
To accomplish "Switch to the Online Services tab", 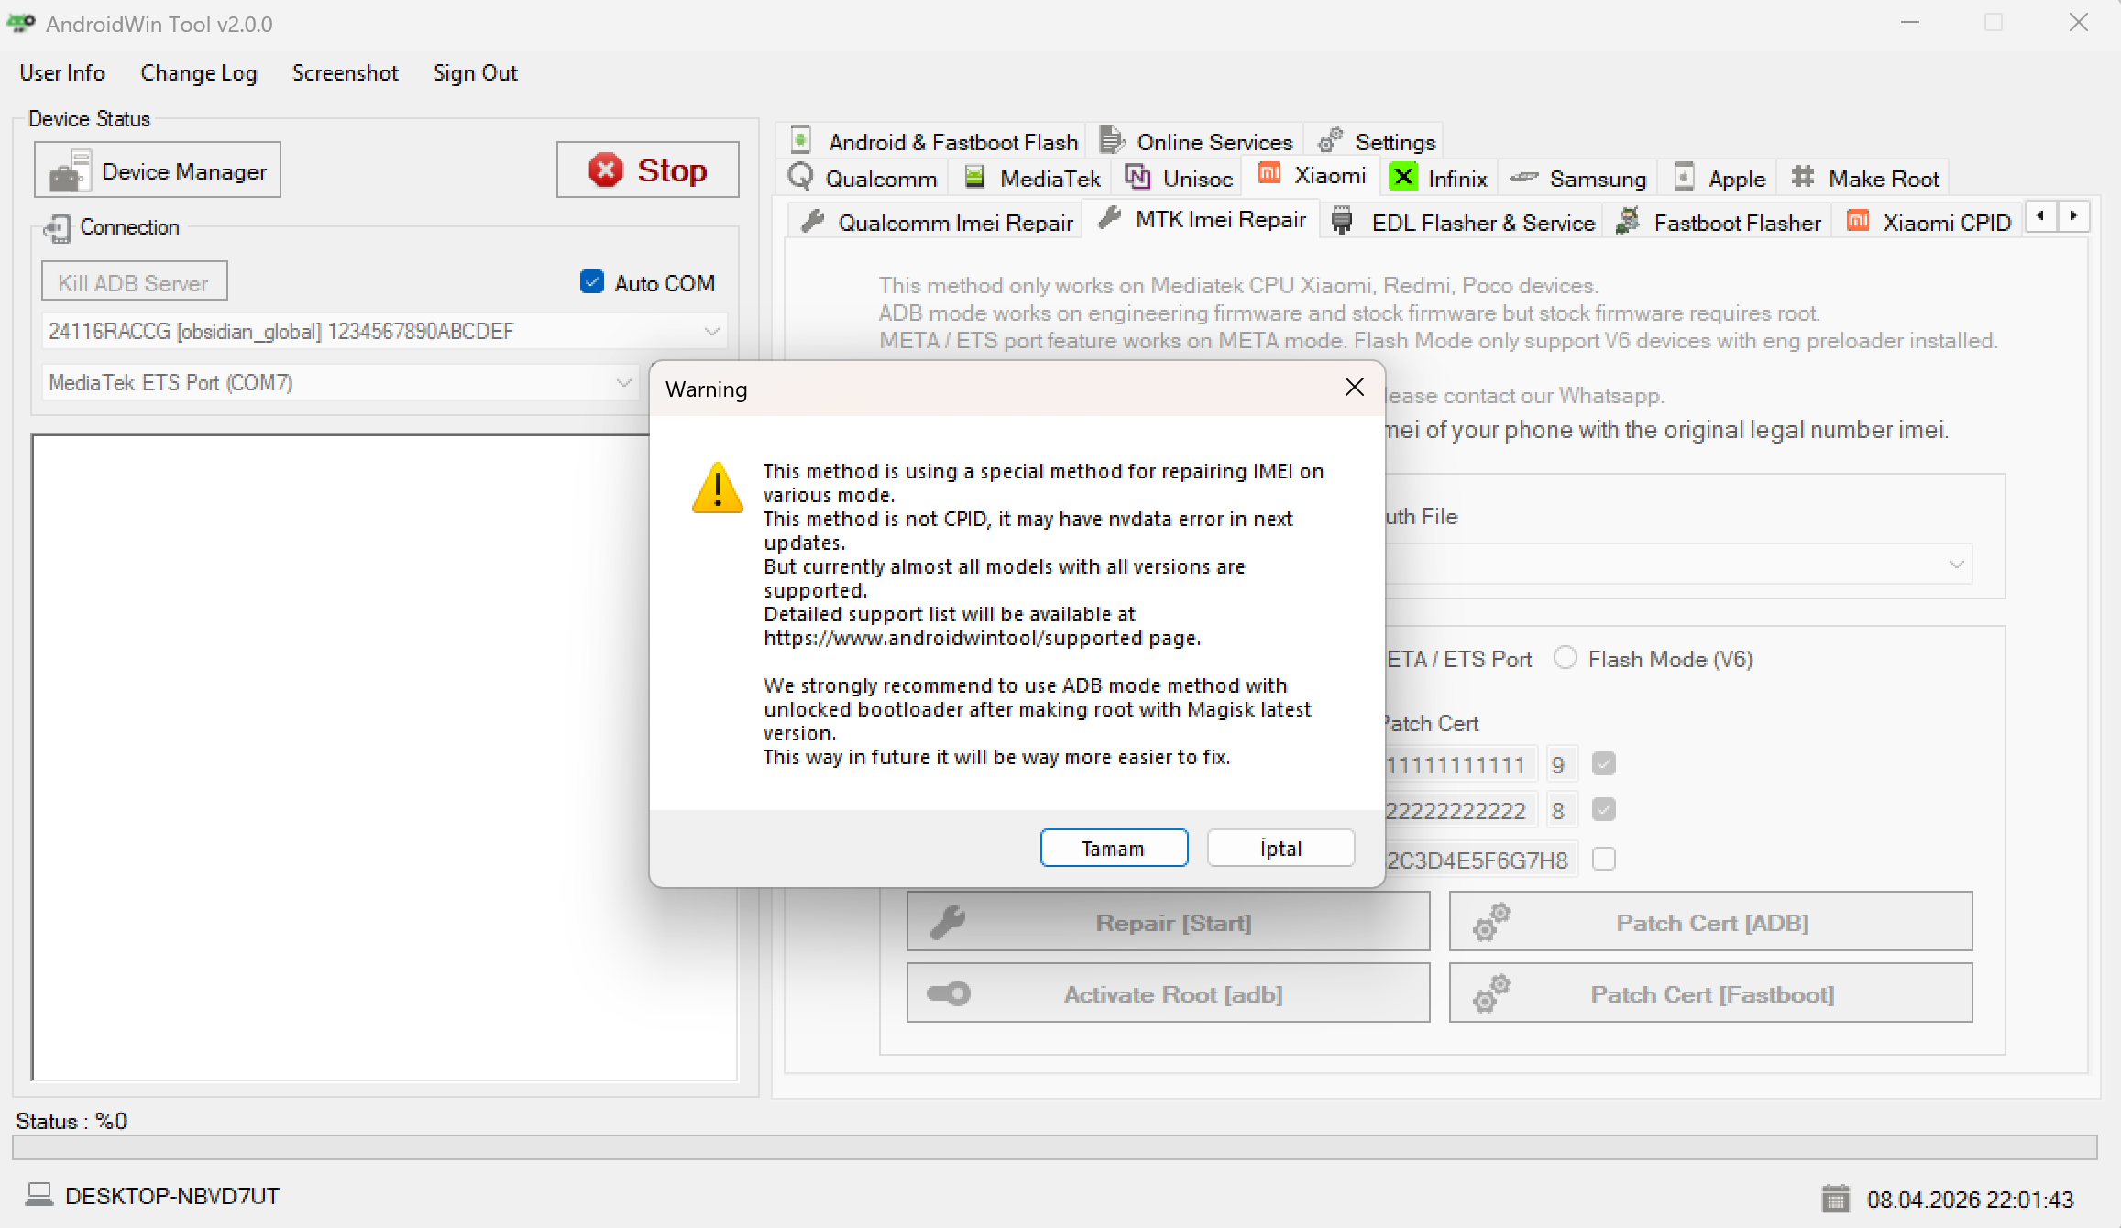I will tap(1196, 140).
